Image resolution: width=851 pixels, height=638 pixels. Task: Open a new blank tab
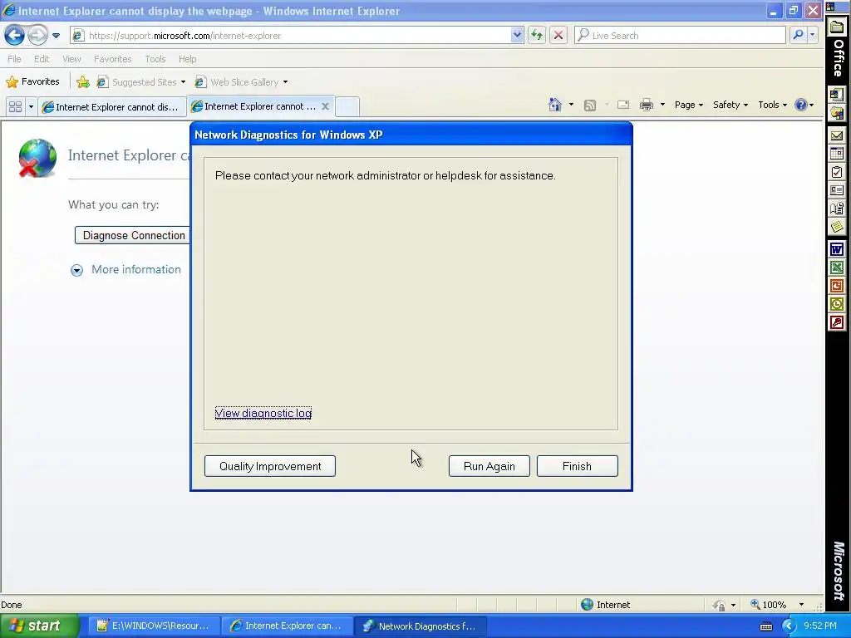click(x=347, y=106)
